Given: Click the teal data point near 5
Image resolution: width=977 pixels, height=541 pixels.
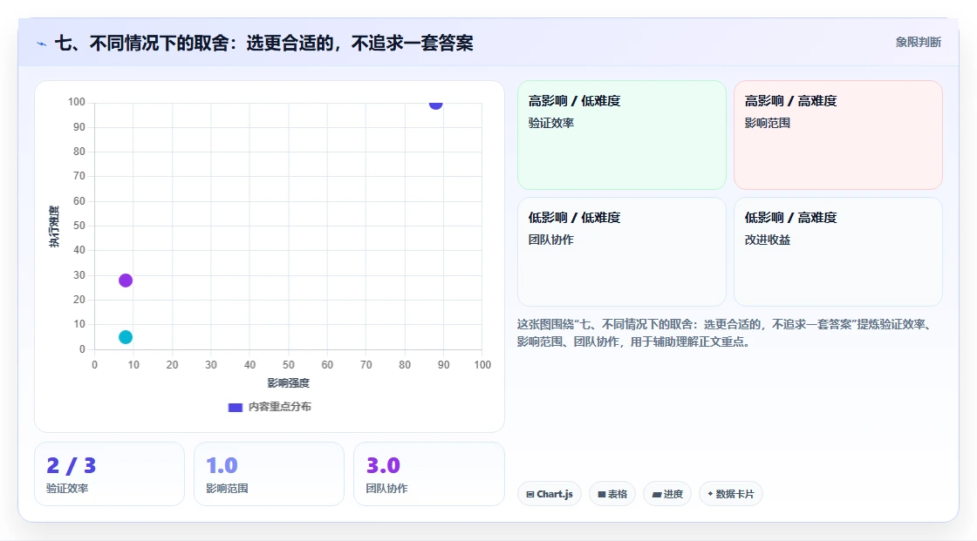Looking at the screenshot, I should (126, 337).
